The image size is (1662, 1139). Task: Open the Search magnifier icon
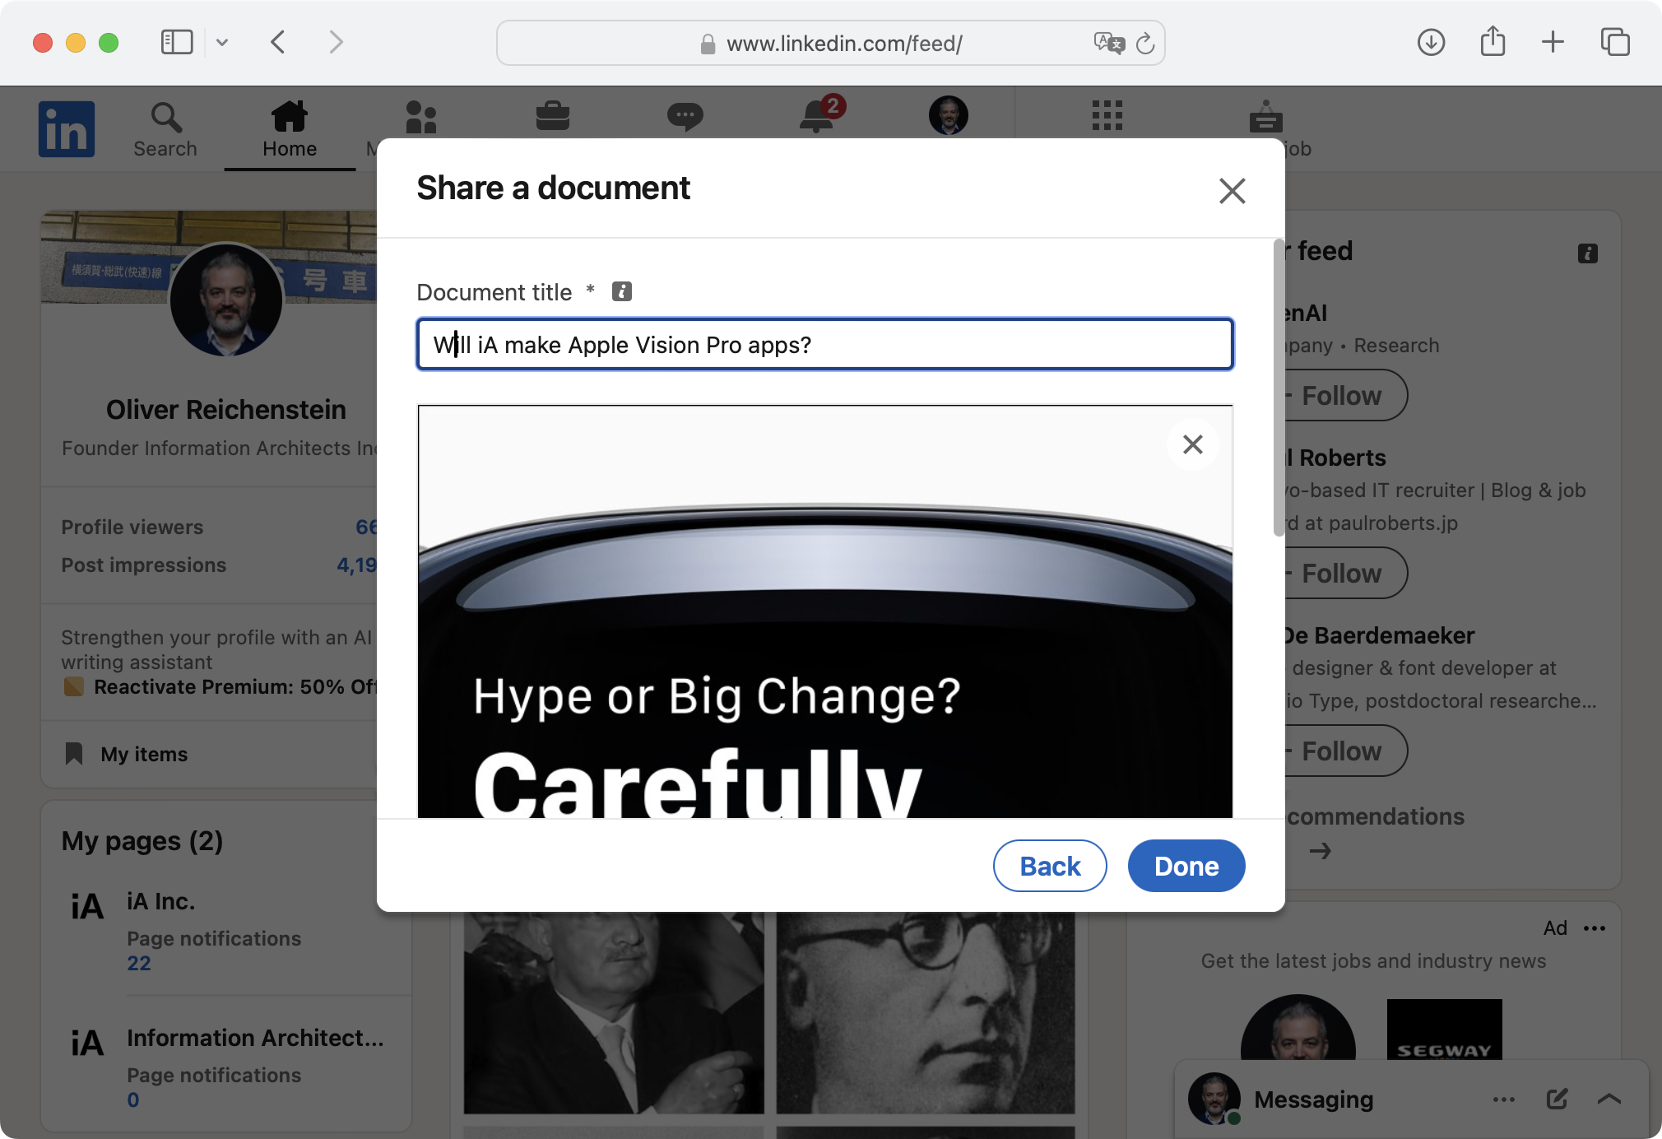coord(165,118)
